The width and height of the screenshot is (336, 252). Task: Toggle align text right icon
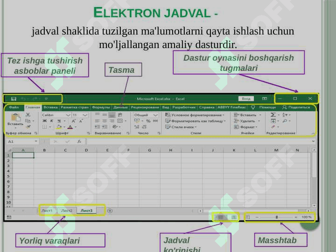pos(112,121)
